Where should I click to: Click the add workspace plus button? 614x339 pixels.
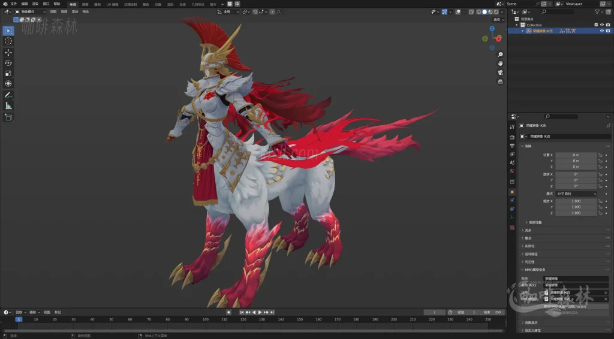tap(222, 4)
